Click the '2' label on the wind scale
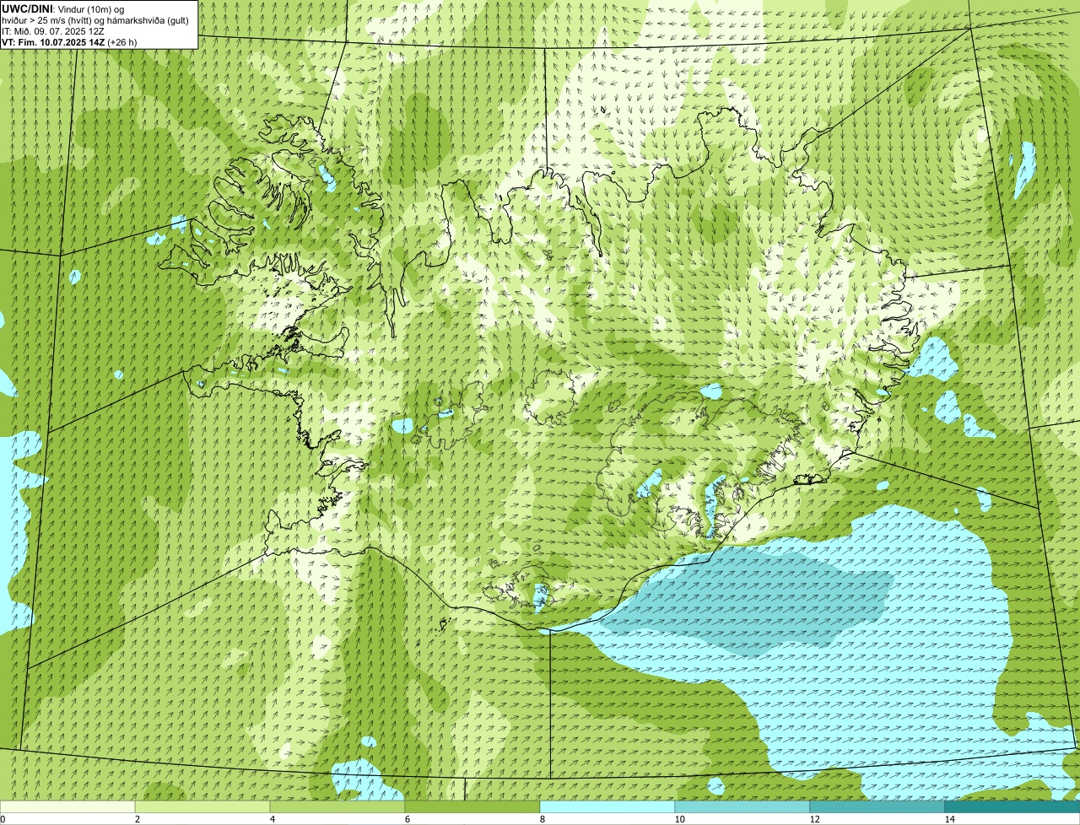 coord(138,819)
